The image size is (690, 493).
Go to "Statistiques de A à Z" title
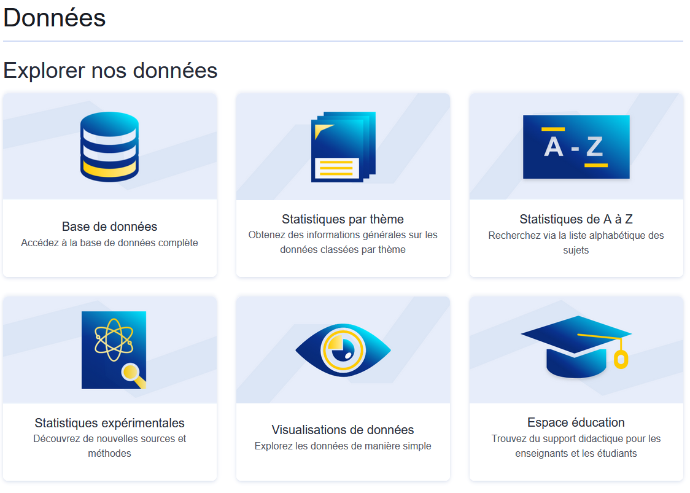coord(576,219)
